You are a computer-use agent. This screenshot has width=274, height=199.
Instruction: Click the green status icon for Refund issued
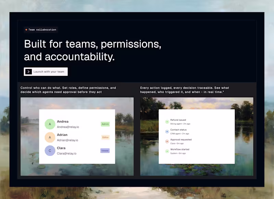tap(167, 122)
